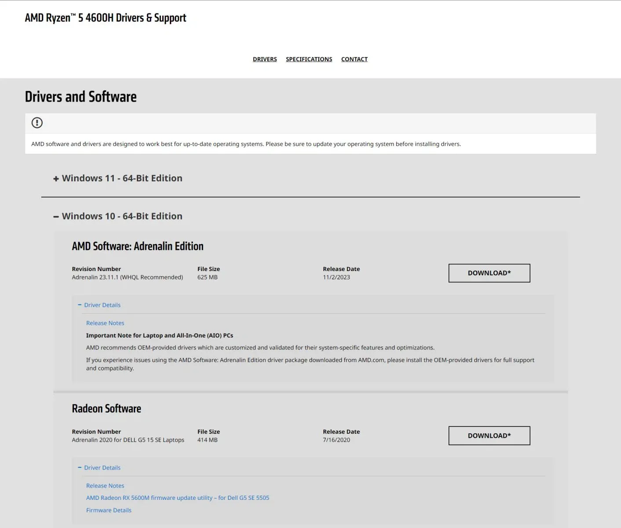The height and width of the screenshot is (528, 621).
Task: Expand Windows 11 - 64-Bit Edition section
Action: [x=117, y=178]
